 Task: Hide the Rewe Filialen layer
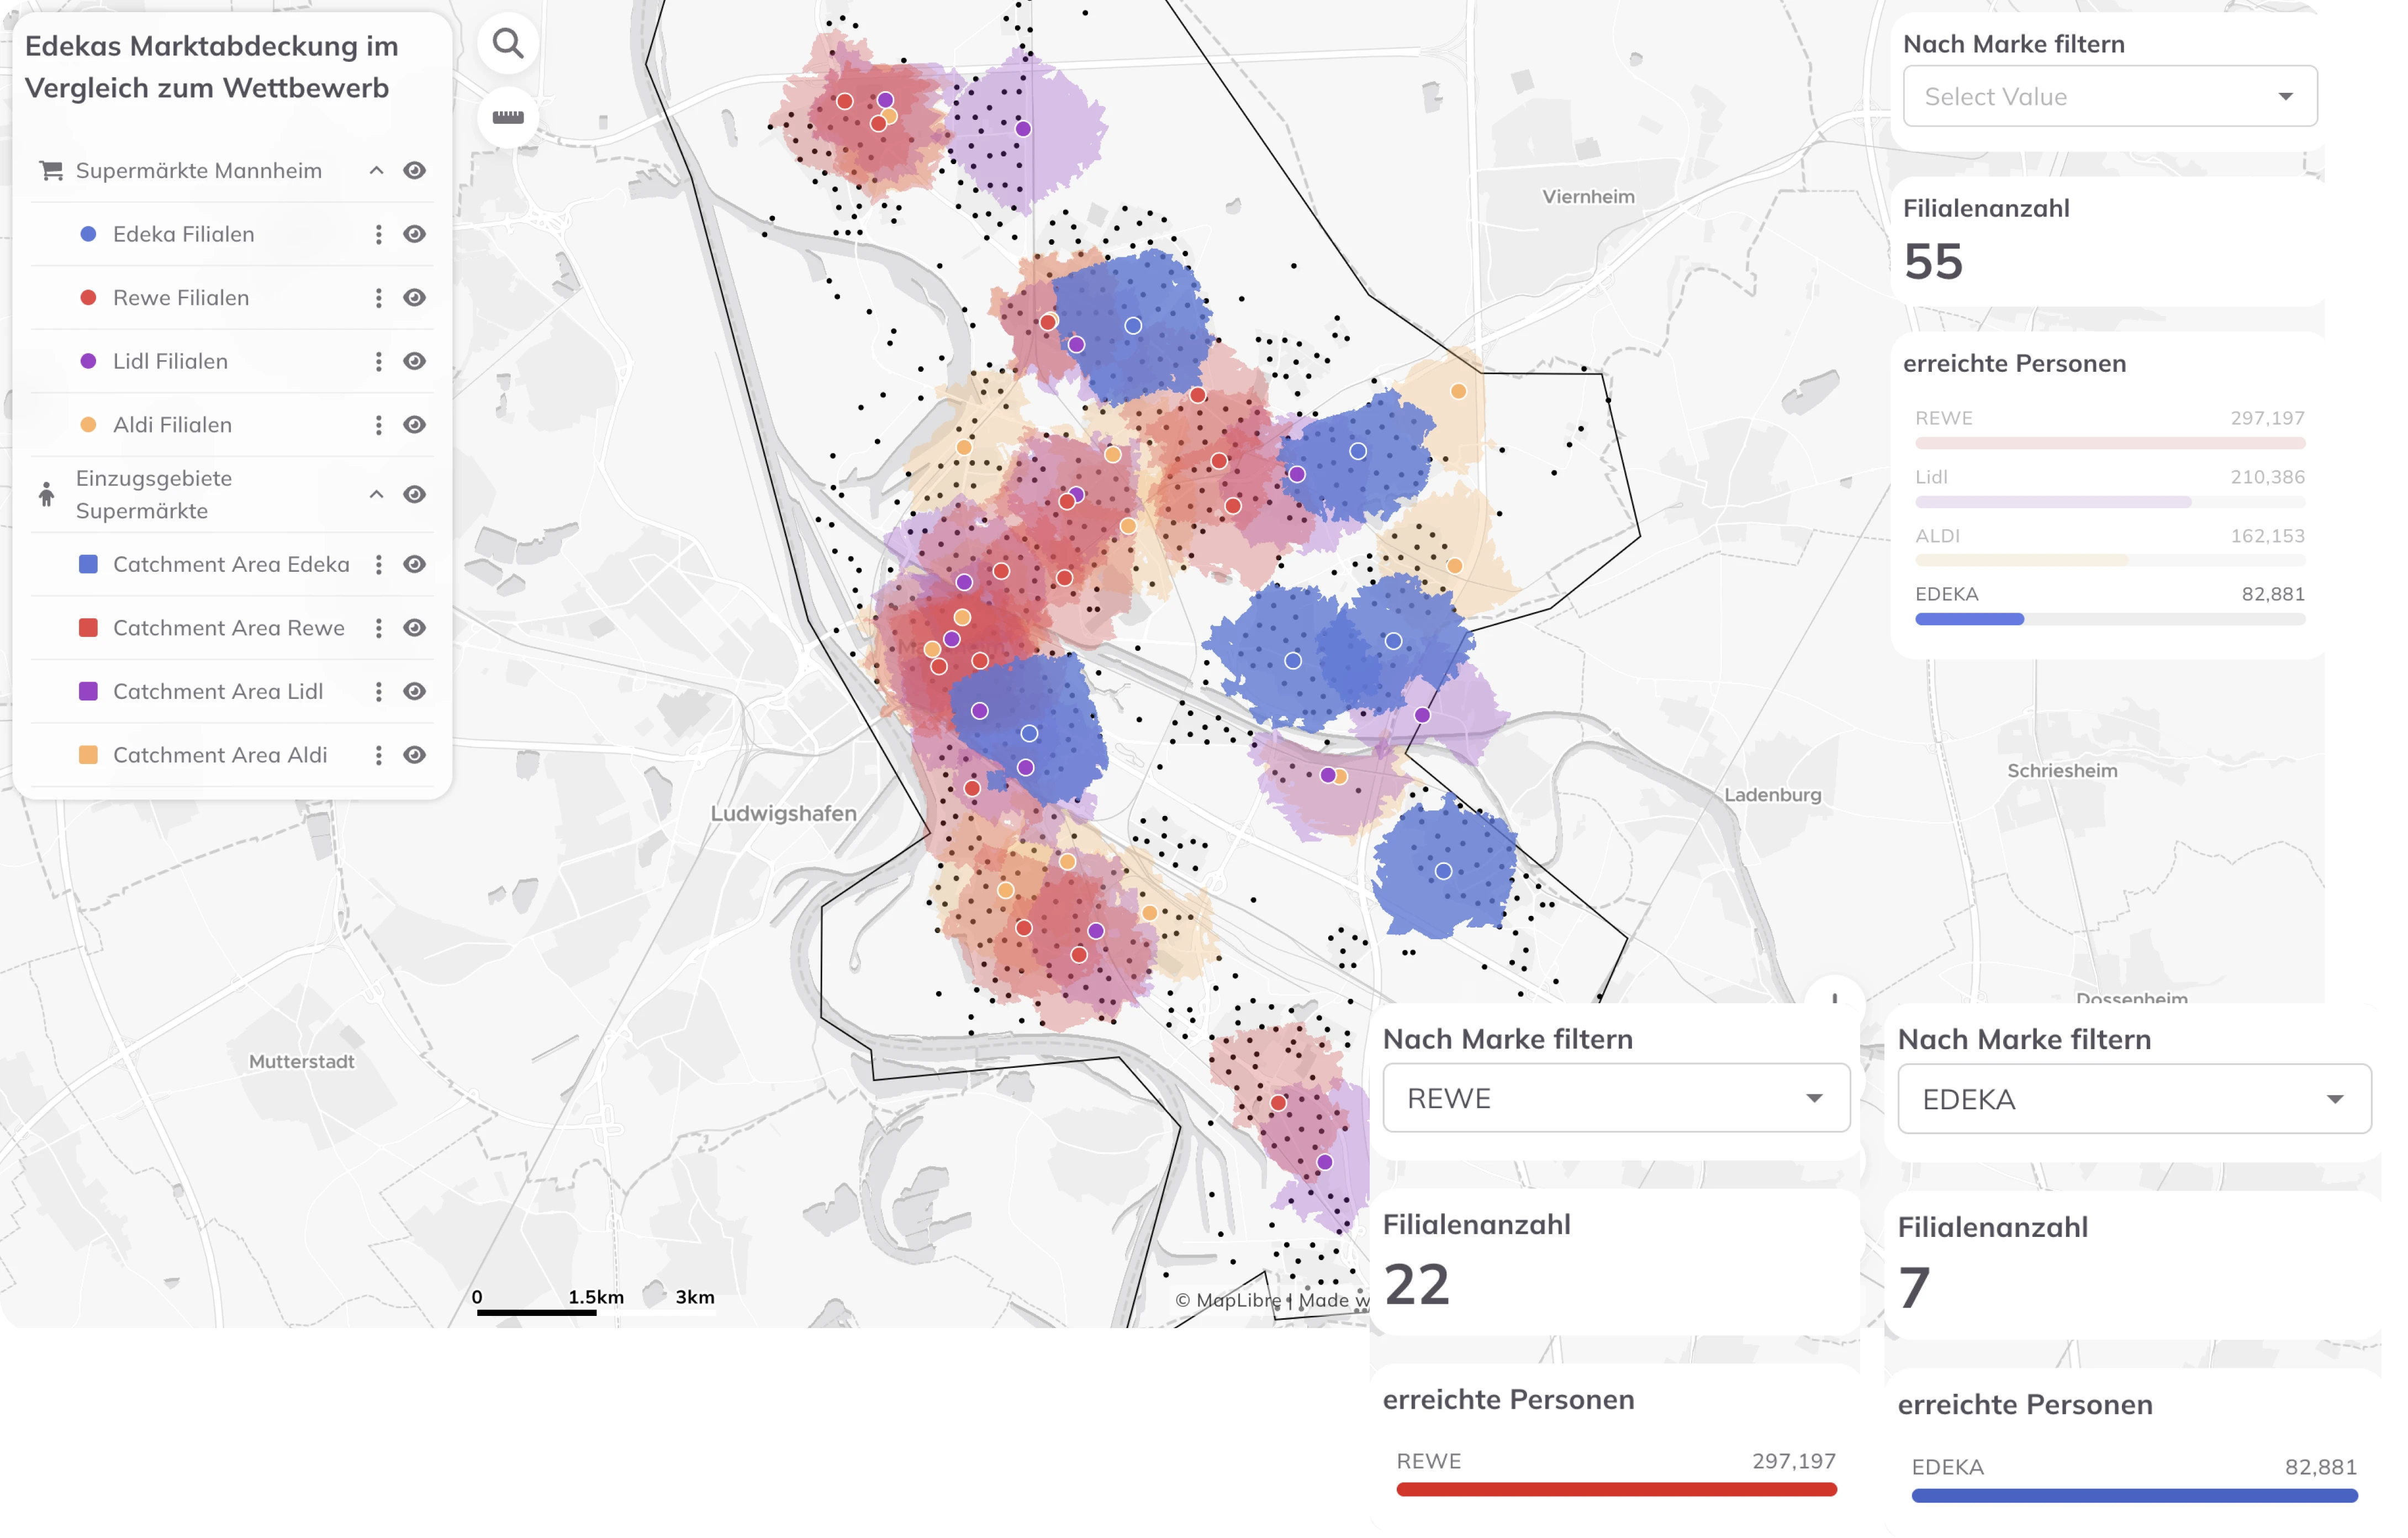(415, 298)
